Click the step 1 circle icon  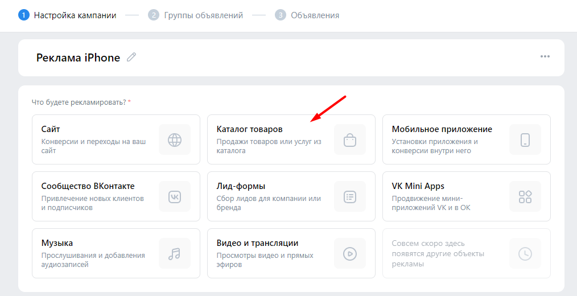click(24, 15)
